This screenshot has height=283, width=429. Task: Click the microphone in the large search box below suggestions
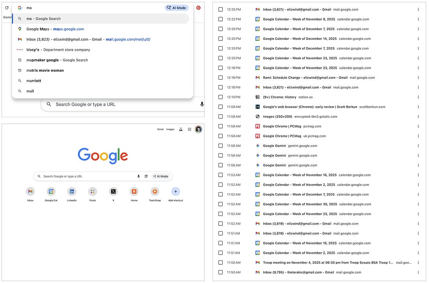[202, 104]
